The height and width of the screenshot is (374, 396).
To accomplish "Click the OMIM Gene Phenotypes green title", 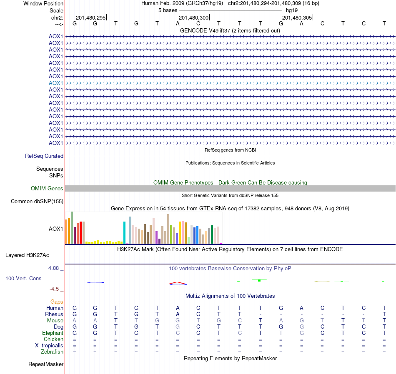I will [x=231, y=182].
